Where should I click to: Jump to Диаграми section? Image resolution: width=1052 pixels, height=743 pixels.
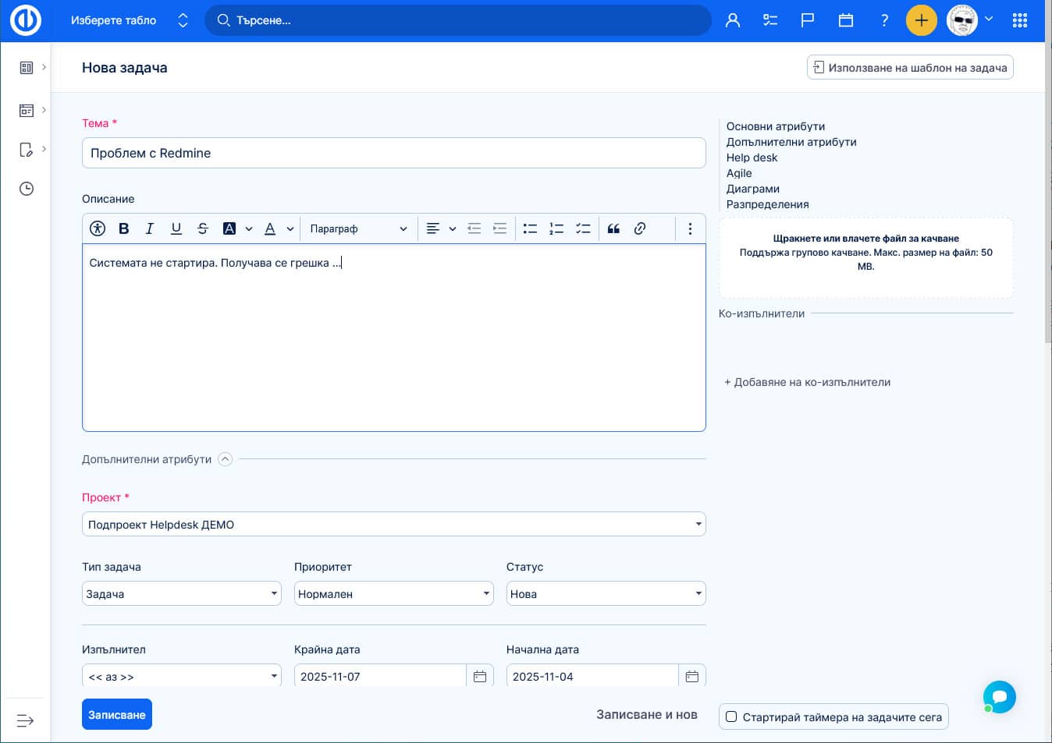[753, 189]
